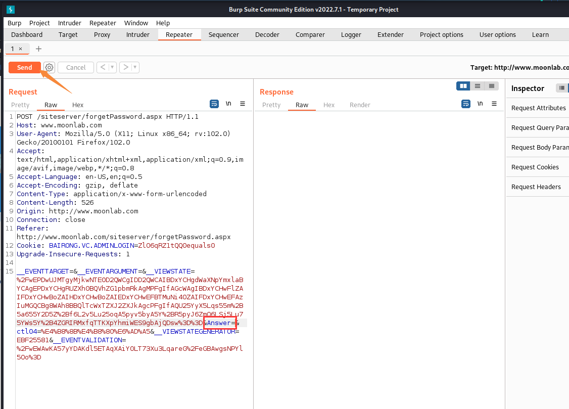This screenshot has width=569, height=409.
Task: Go back to previous request arrow
Action: (x=103, y=67)
